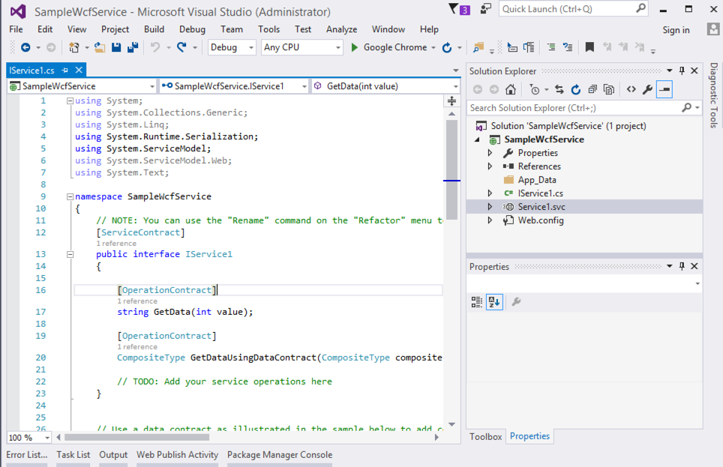Toggle alphabetical sorting in Properties panel
Viewport: 723px width, 467px height.
pos(493,302)
